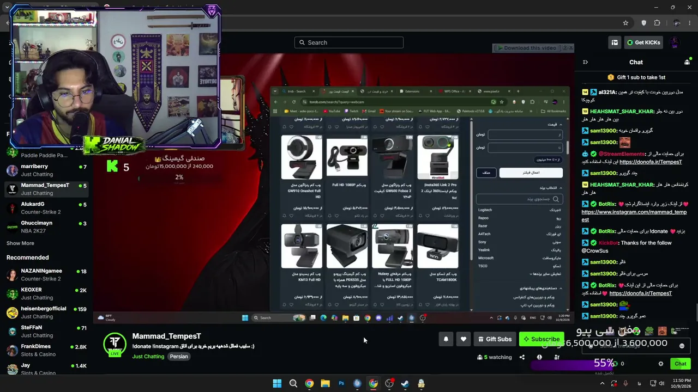Toggle the microphone tray icon
698x392 pixels.
coord(625,383)
